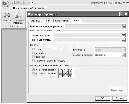Image resolution: width=129 pixels, height=104 pixels.
Task: Click the dialog help question mark button
Action: (121, 14)
